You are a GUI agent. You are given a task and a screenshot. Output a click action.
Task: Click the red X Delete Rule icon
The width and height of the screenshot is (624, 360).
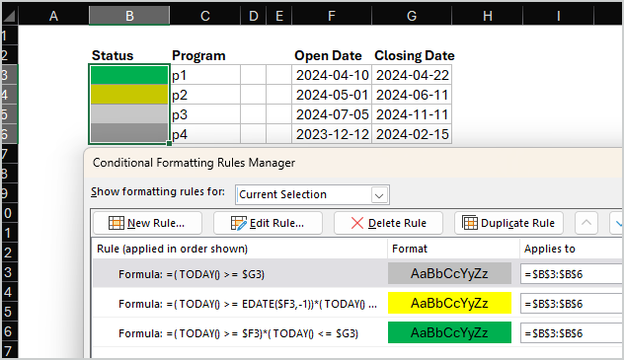pyautogui.click(x=357, y=223)
